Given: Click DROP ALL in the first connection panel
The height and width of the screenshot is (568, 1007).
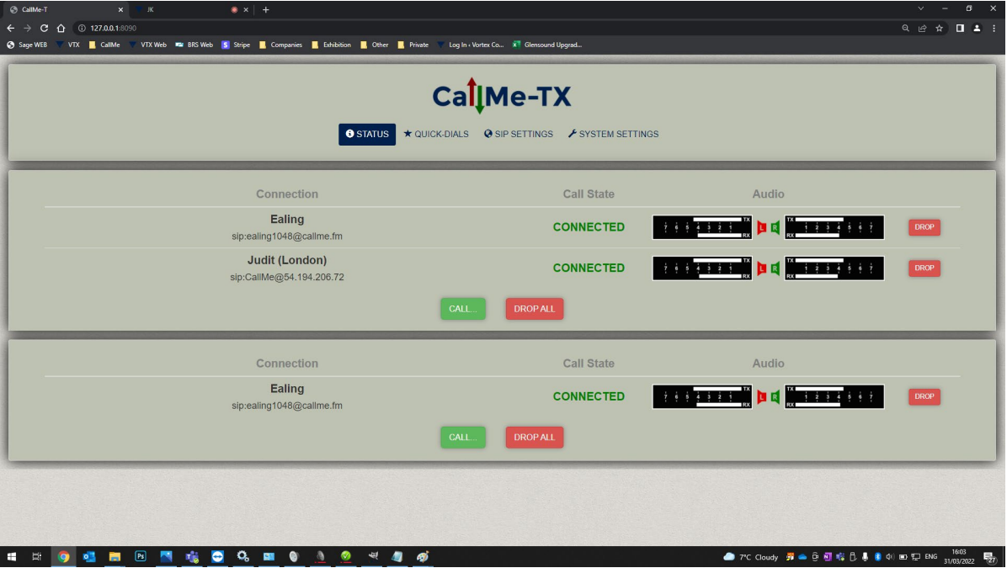Looking at the screenshot, I should coord(534,308).
